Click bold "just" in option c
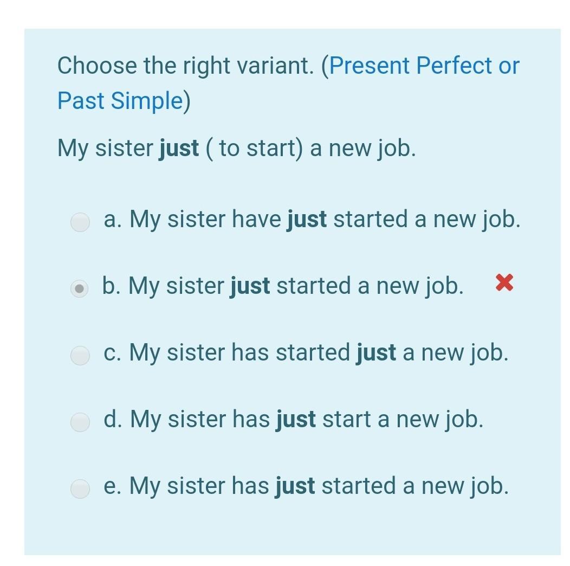This screenshot has height=566, width=570. tap(376, 353)
